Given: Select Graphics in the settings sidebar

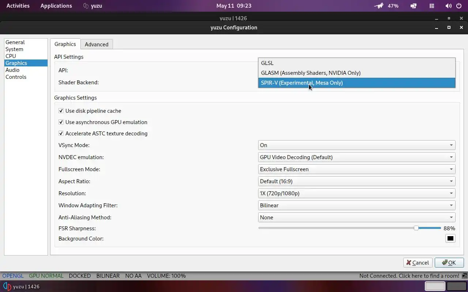Looking at the screenshot, I should click(x=26, y=63).
